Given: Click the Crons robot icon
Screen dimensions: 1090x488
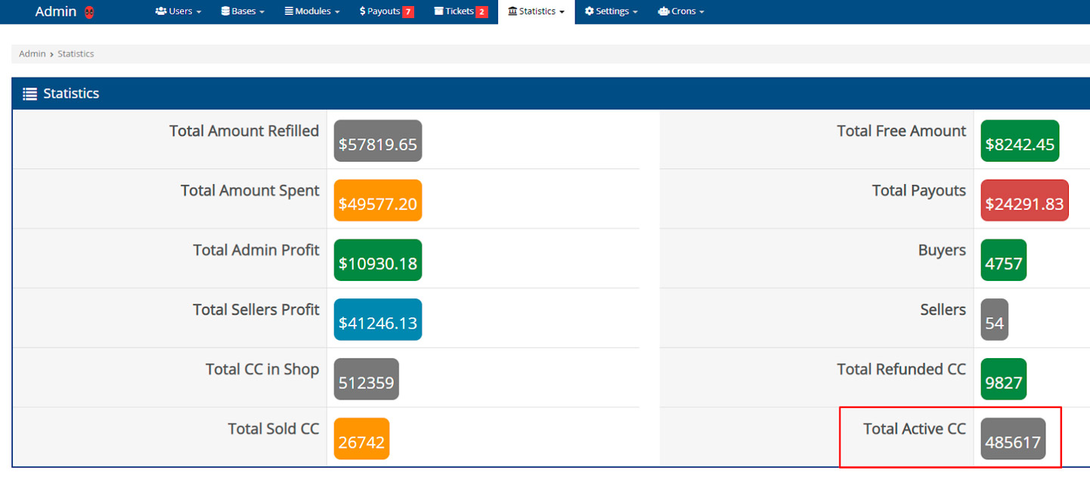Looking at the screenshot, I should (x=663, y=11).
